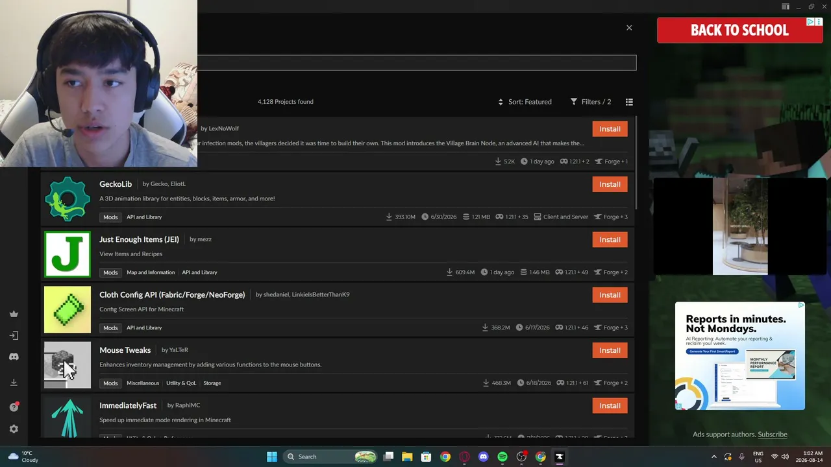
Task: Click author name RaphiMC
Action: point(188,405)
